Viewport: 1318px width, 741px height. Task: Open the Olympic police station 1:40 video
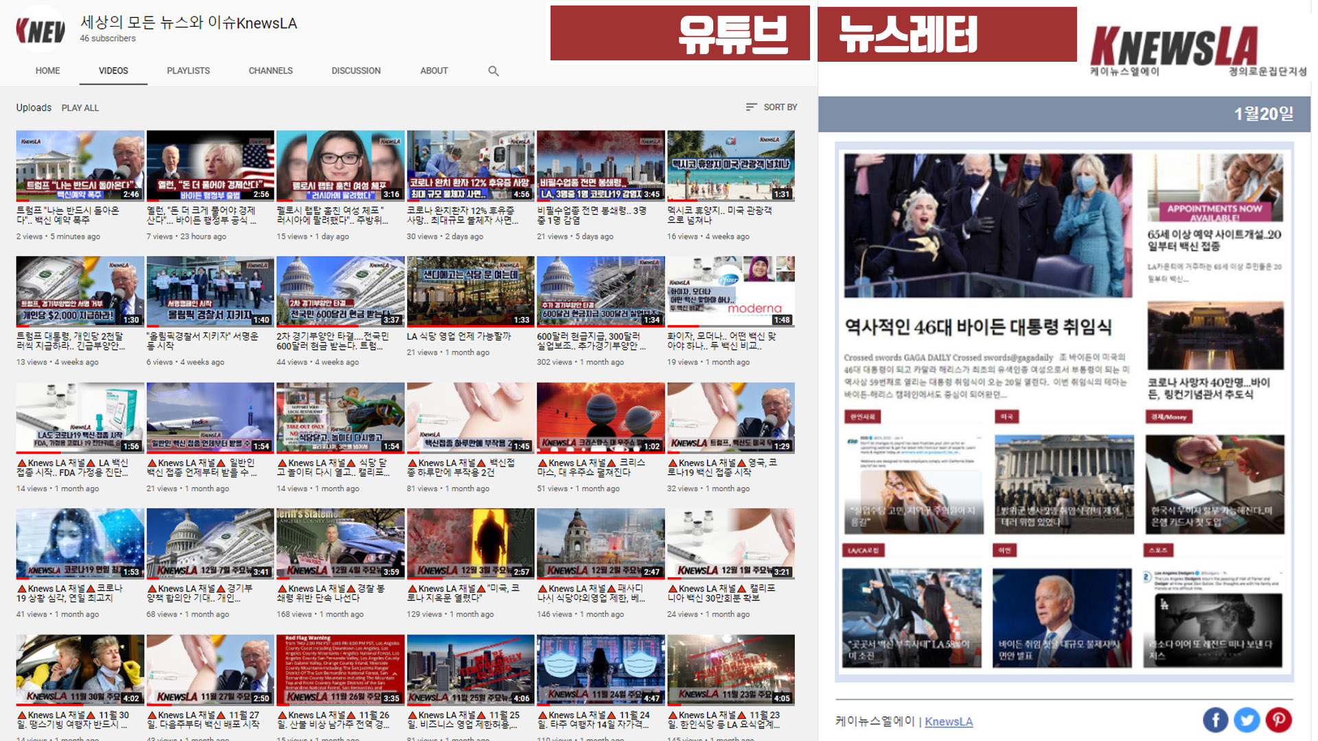210,291
